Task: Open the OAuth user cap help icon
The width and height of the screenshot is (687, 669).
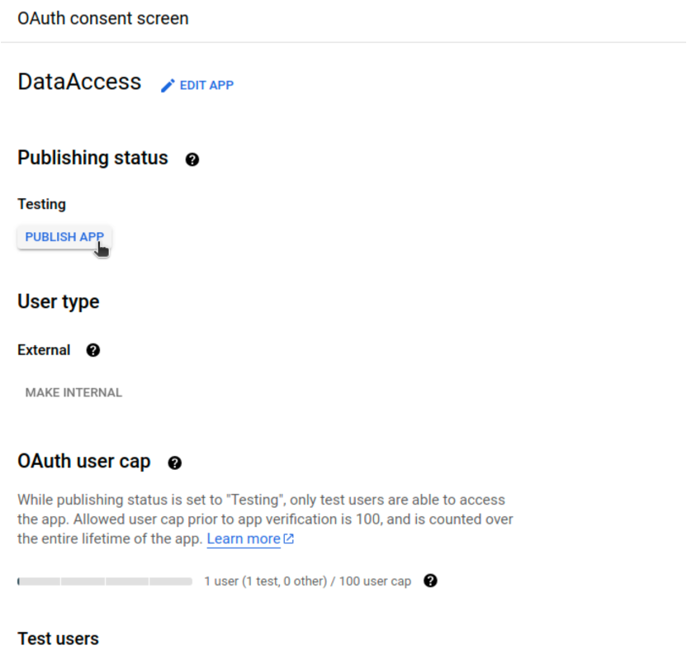Action: coord(174,463)
